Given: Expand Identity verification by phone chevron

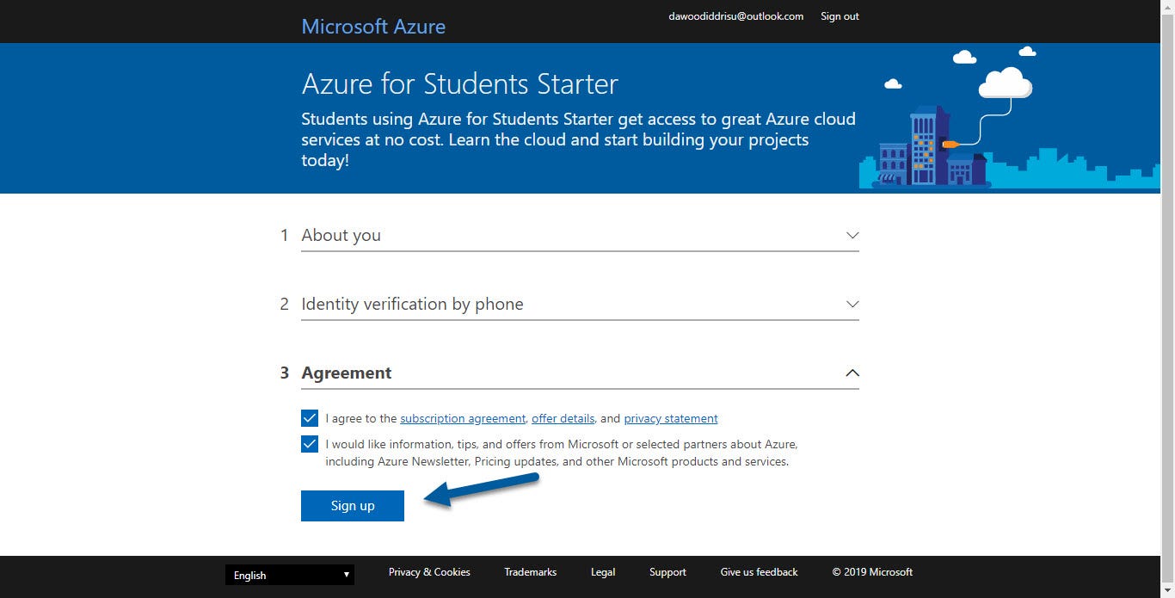Looking at the screenshot, I should point(852,304).
